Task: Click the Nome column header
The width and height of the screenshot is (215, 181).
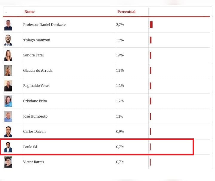Action: [x=30, y=12]
